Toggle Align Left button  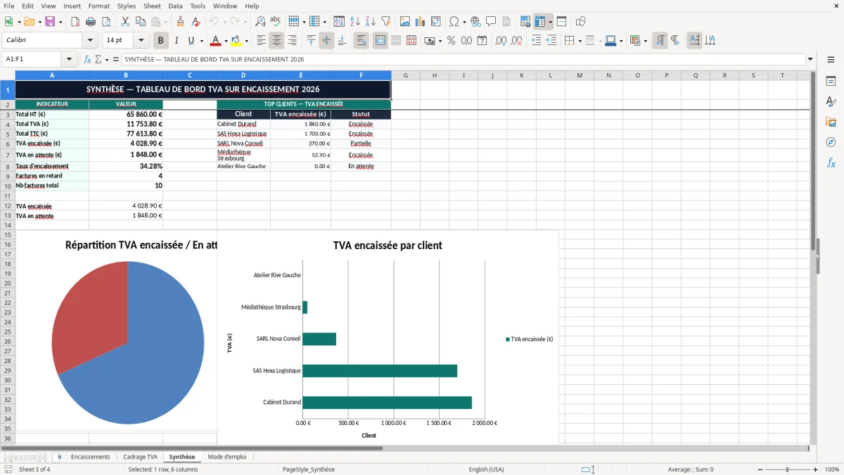point(261,41)
